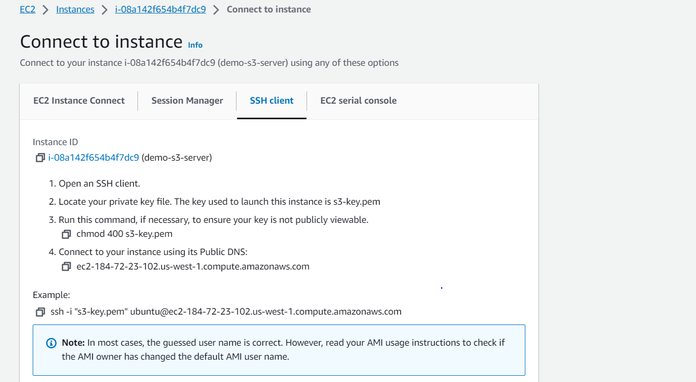Open the instance ID link under Instance ID

click(x=93, y=158)
